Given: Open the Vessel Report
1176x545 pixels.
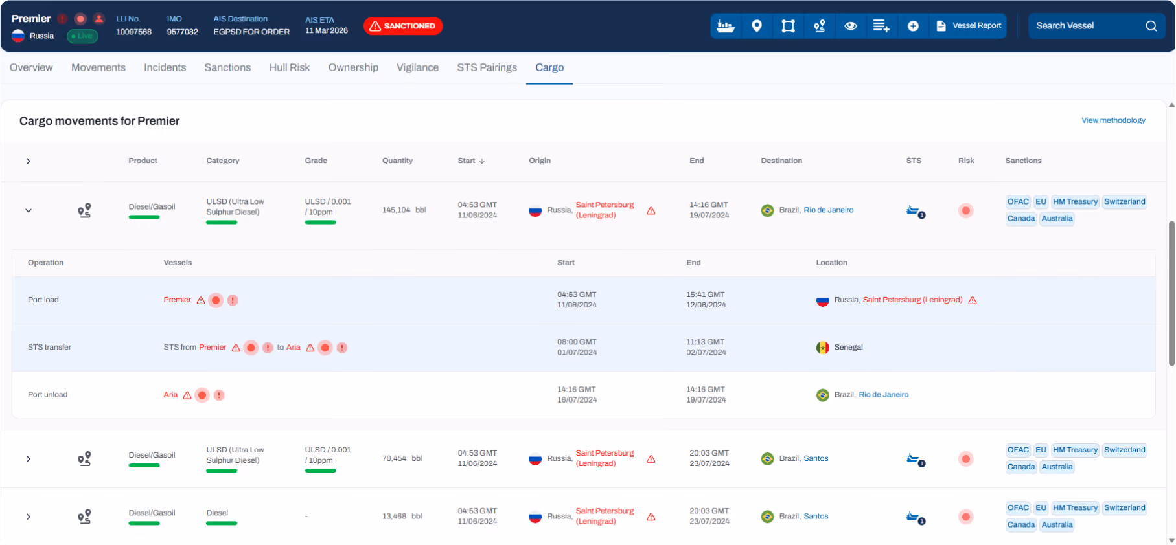Looking at the screenshot, I should [x=969, y=26].
